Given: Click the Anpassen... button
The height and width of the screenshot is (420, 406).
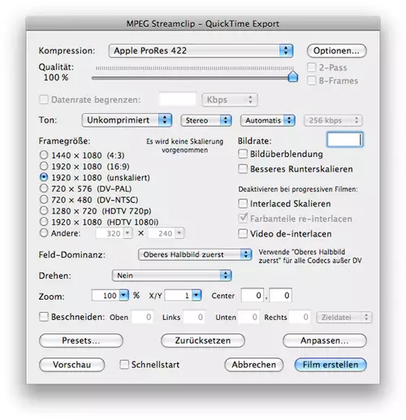Looking at the screenshot, I should [x=325, y=340].
